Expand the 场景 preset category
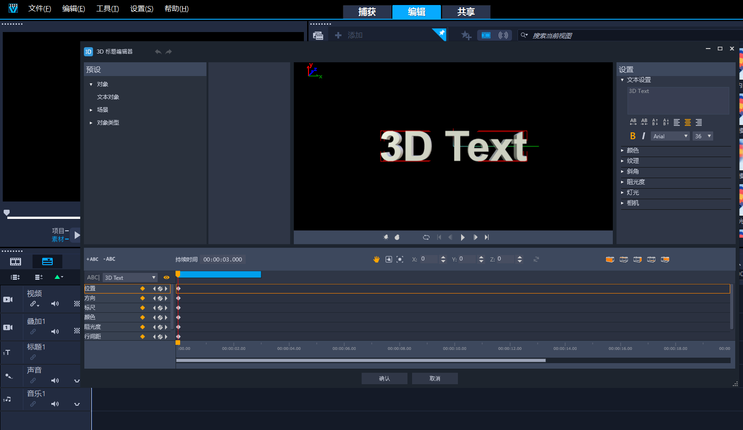The height and width of the screenshot is (430, 743). point(102,110)
